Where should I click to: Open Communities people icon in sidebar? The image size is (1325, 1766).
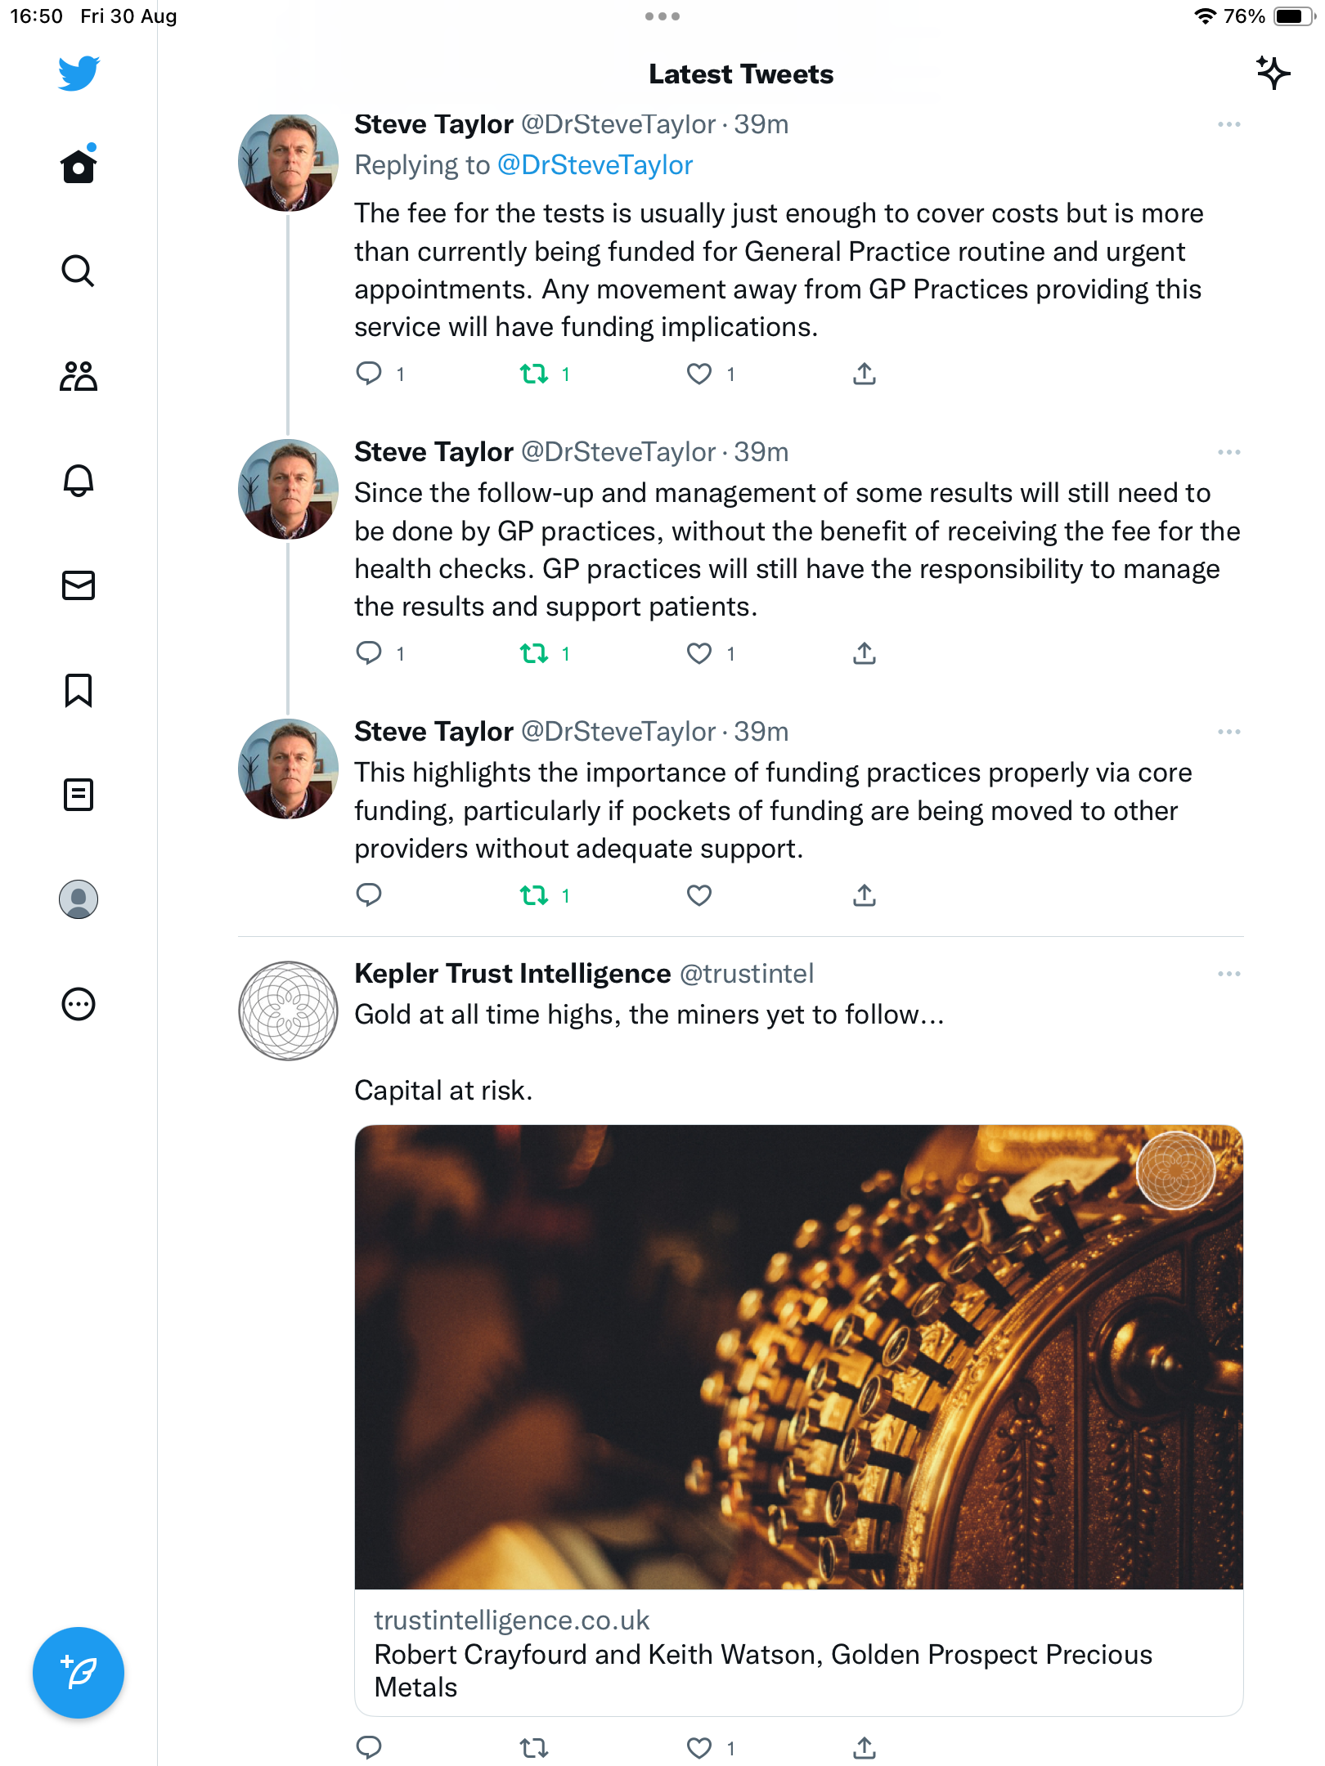pos(79,375)
